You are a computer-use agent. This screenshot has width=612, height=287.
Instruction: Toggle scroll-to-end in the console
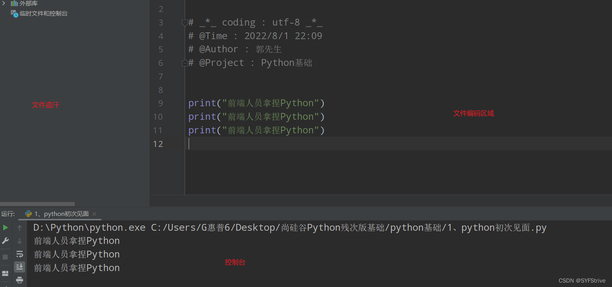click(20, 267)
